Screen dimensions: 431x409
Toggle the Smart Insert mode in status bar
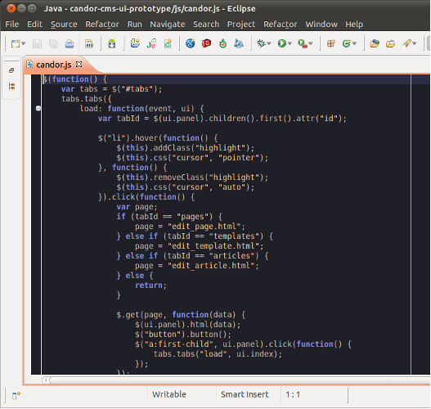[245, 394]
